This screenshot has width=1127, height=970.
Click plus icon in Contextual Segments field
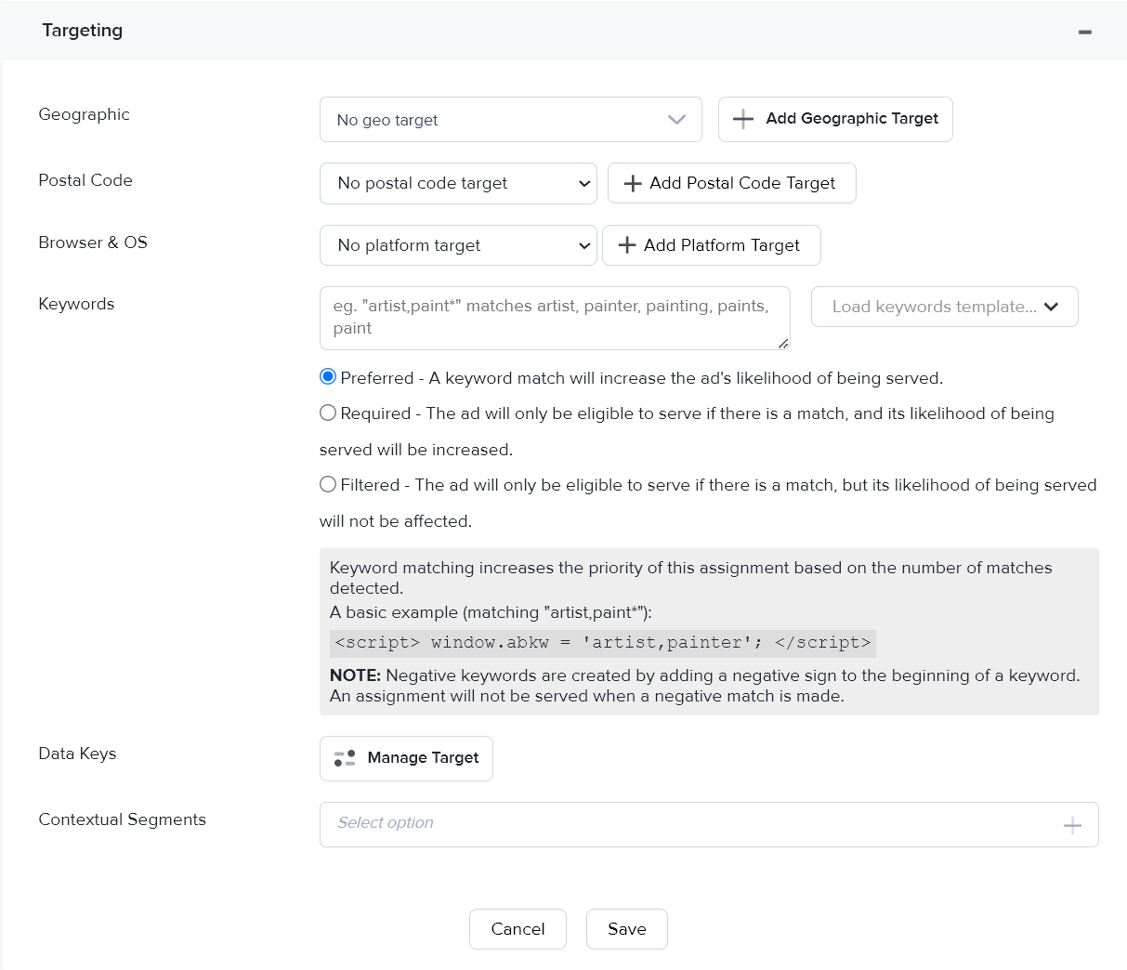tap(1072, 825)
